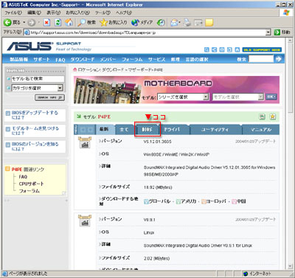Image resolution: width=295 pixels, height=278 pixels.
Task: Switch to the BIOS tab
Action: pyautogui.click(x=147, y=129)
